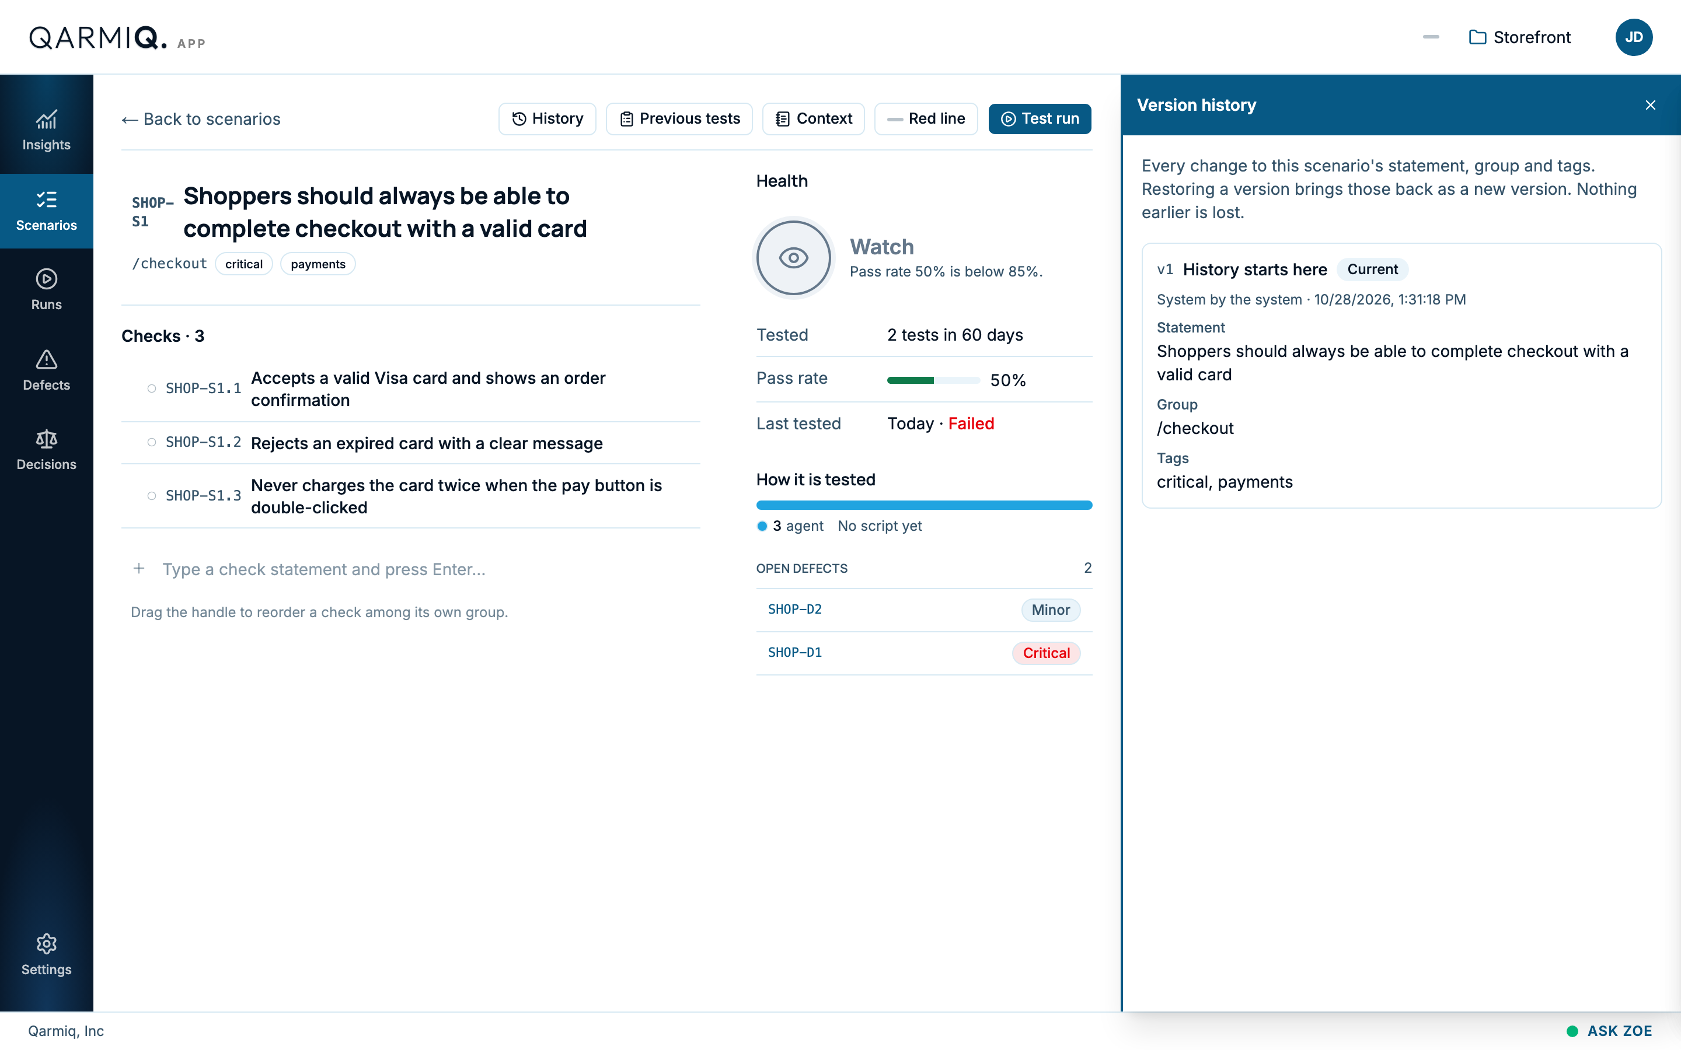The height and width of the screenshot is (1050, 1681).
Task: Click the plus icon to add check
Action: pyautogui.click(x=139, y=569)
